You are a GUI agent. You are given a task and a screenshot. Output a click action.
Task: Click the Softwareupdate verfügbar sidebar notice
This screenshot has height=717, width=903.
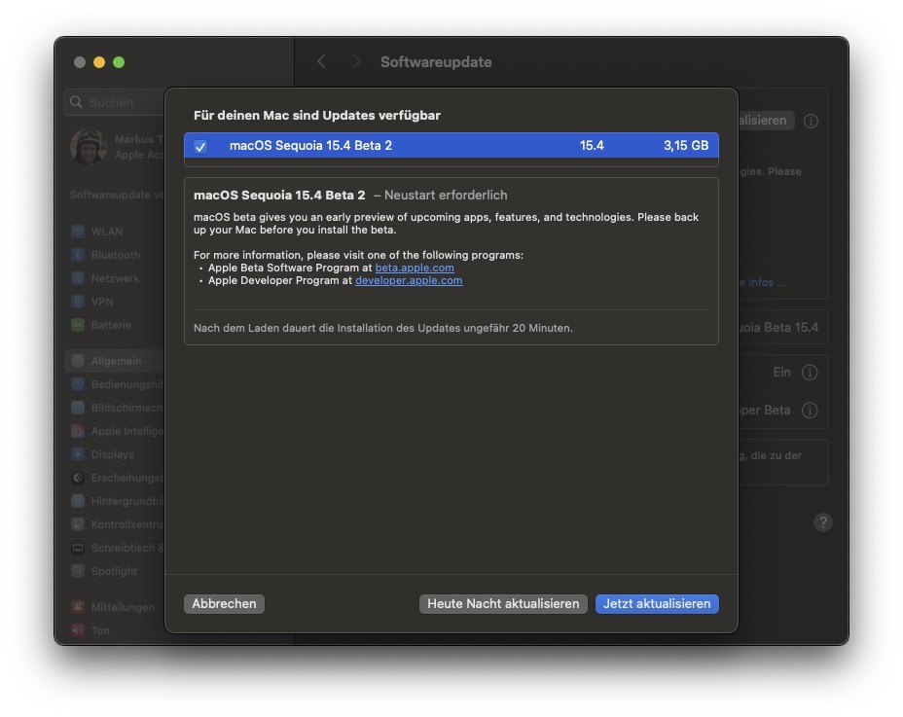(x=117, y=195)
